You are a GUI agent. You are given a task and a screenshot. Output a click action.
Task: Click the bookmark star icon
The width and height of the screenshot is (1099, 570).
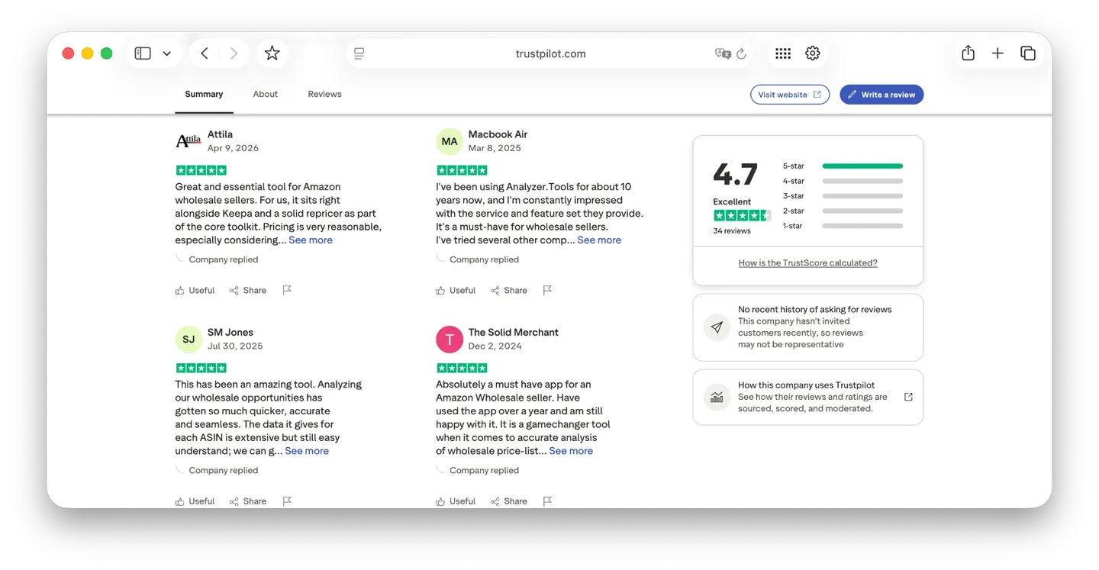pyautogui.click(x=272, y=53)
